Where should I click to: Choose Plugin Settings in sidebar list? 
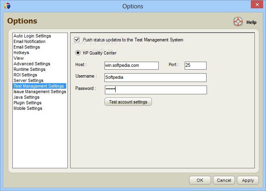[28, 103]
